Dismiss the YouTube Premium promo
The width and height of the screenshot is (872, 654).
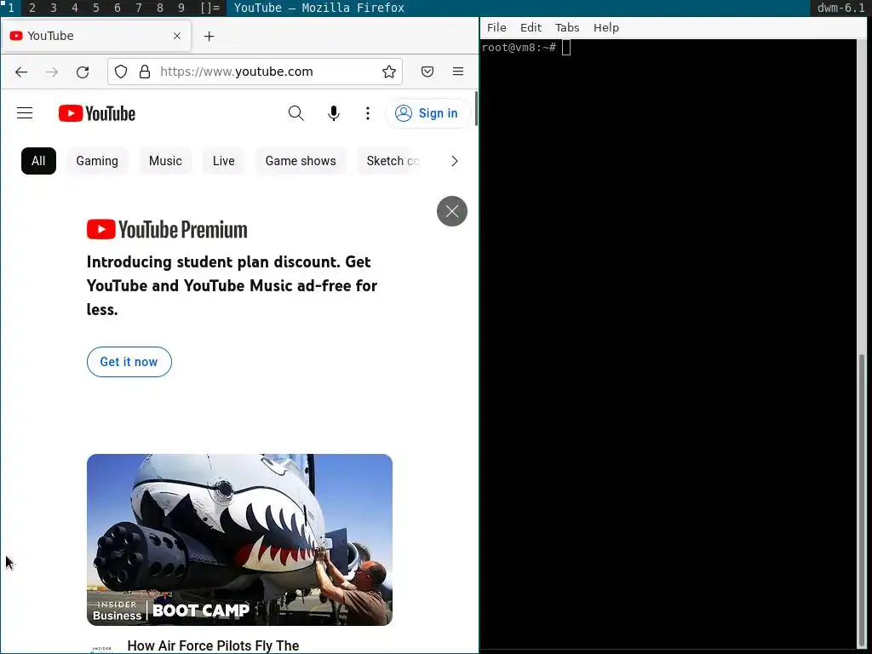tap(452, 211)
